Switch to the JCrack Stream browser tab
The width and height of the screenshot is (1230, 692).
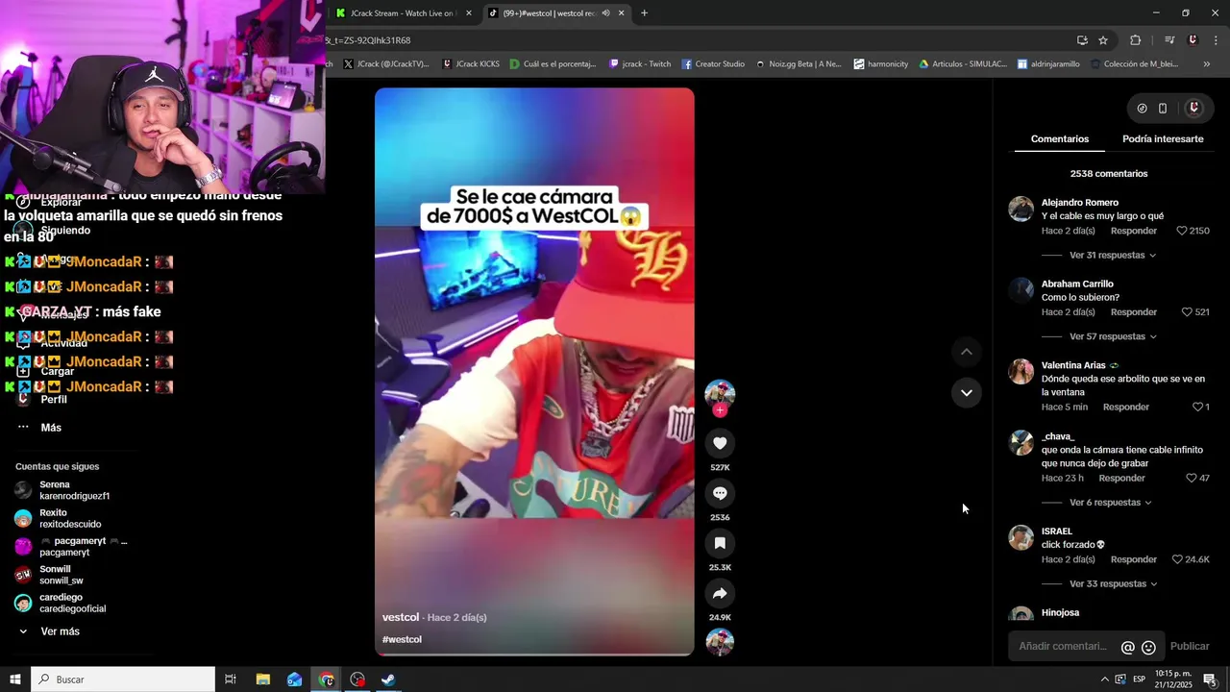pos(402,13)
